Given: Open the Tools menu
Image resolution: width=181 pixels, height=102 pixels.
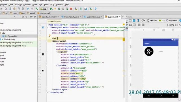Looking at the screenshot, I should pyautogui.click(x=46, y=5).
